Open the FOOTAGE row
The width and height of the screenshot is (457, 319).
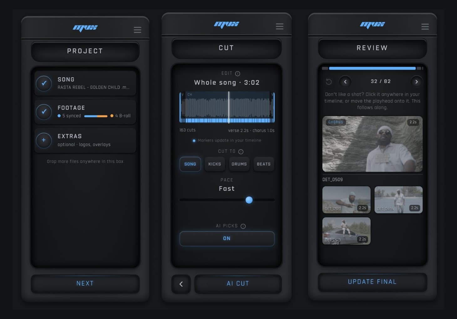click(x=85, y=112)
